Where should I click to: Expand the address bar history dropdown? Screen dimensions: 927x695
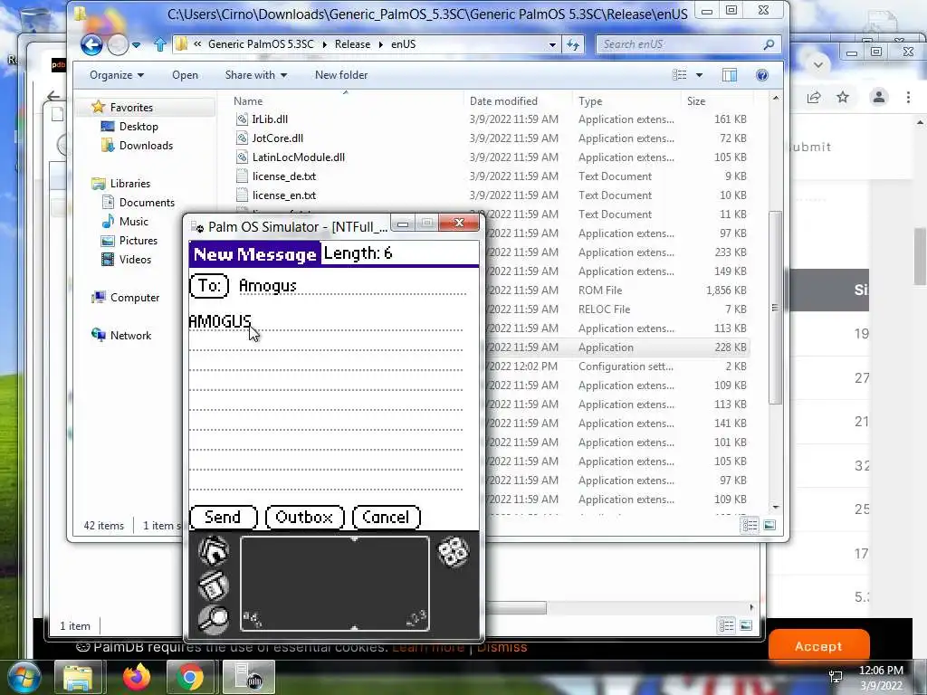pos(552,45)
